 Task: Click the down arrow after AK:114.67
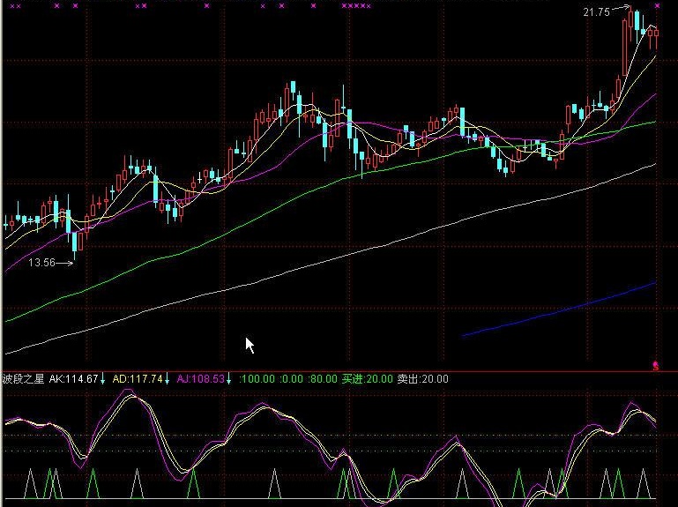click(x=103, y=380)
